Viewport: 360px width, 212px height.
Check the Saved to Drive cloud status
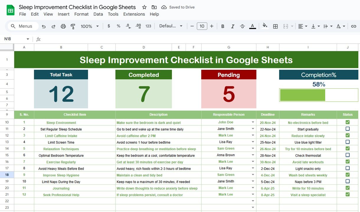tap(178, 7)
